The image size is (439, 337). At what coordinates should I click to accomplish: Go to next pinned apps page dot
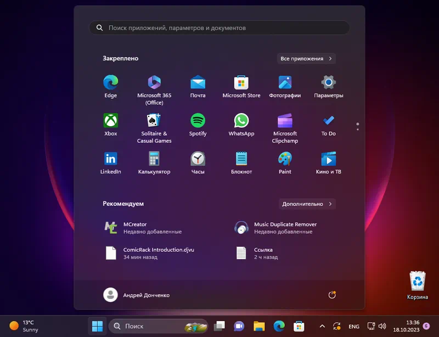point(358,129)
